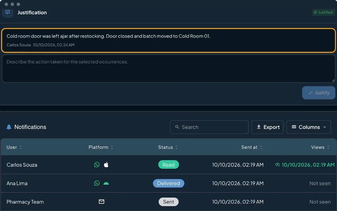Sort by Status column
337x211 pixels.
coord(168,147)
